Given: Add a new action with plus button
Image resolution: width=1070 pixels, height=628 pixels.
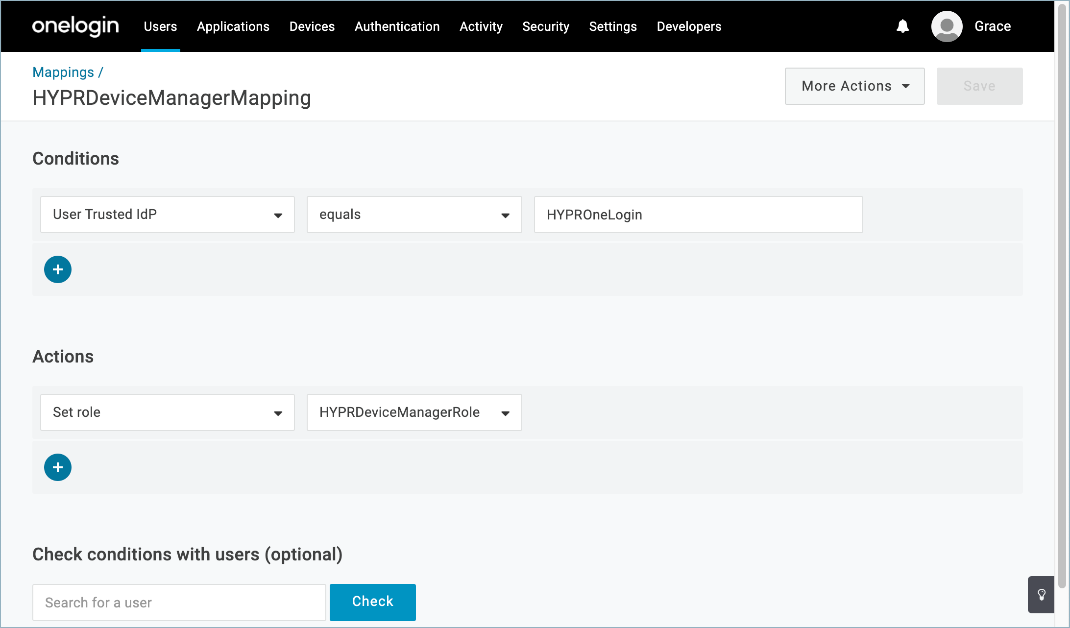Looking at the screenshot, I should (x=58, y=467).
